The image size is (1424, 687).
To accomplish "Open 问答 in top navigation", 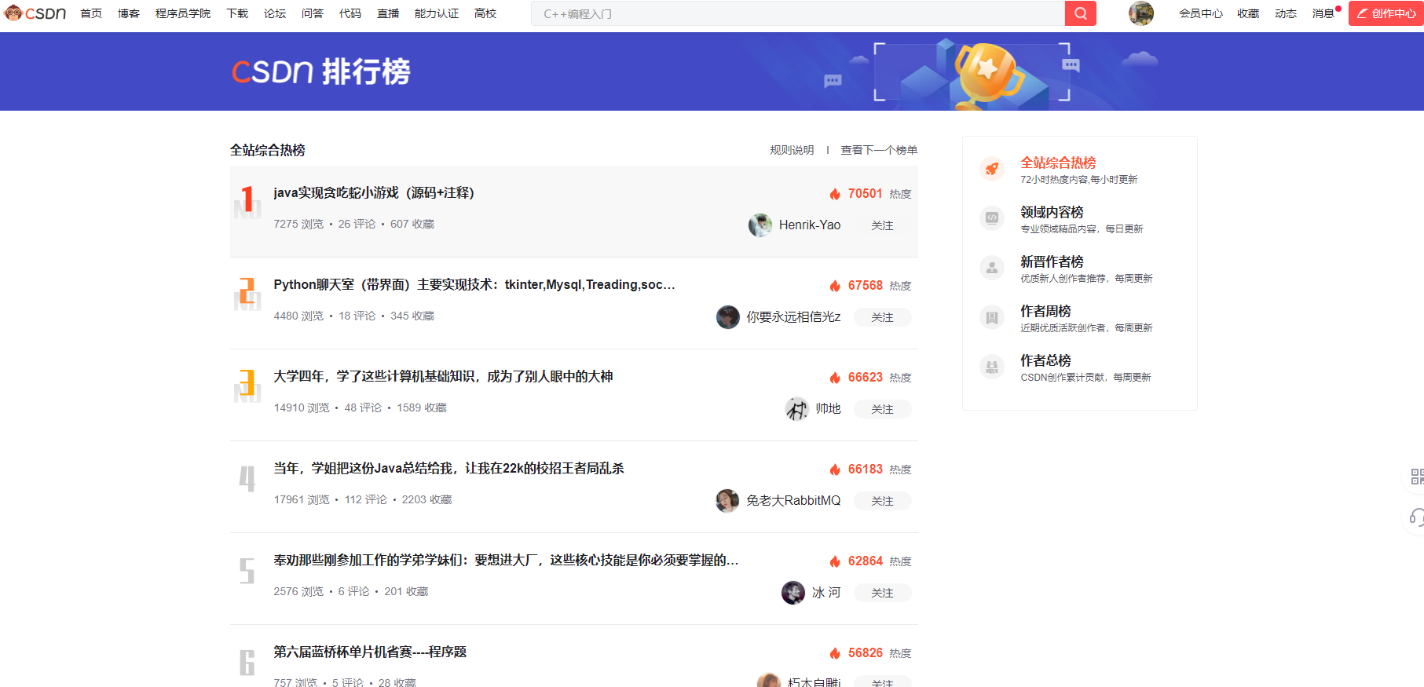I will pos(313,13).
